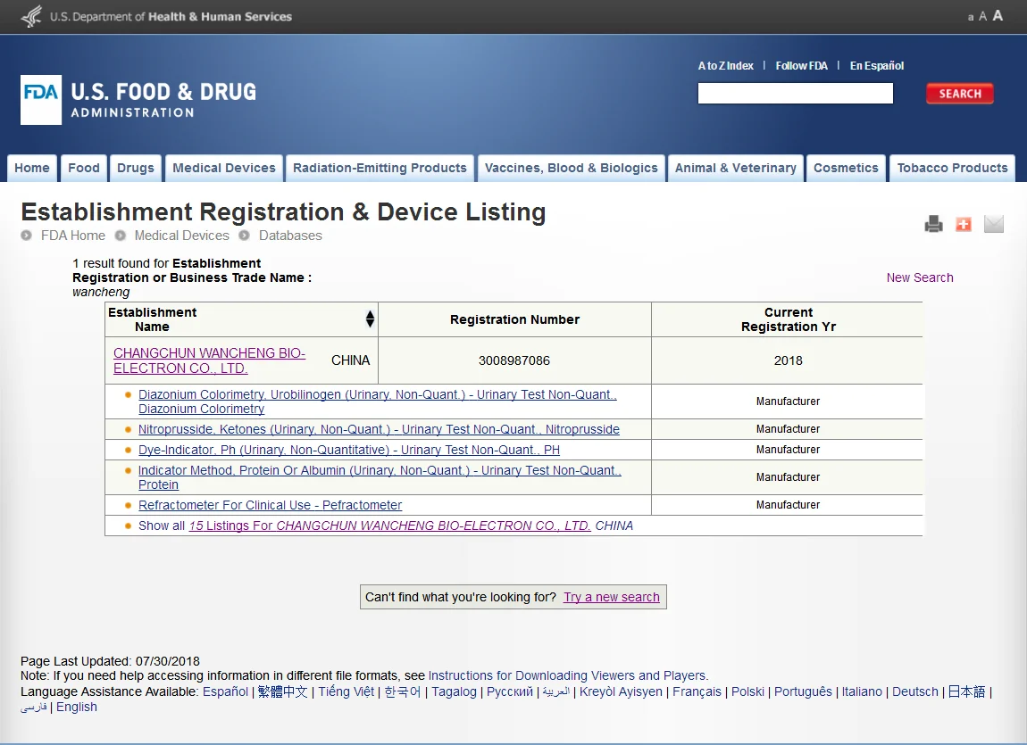
Task: Open Refractometer For Clinical Use listing
Action: tap(270, 505)
